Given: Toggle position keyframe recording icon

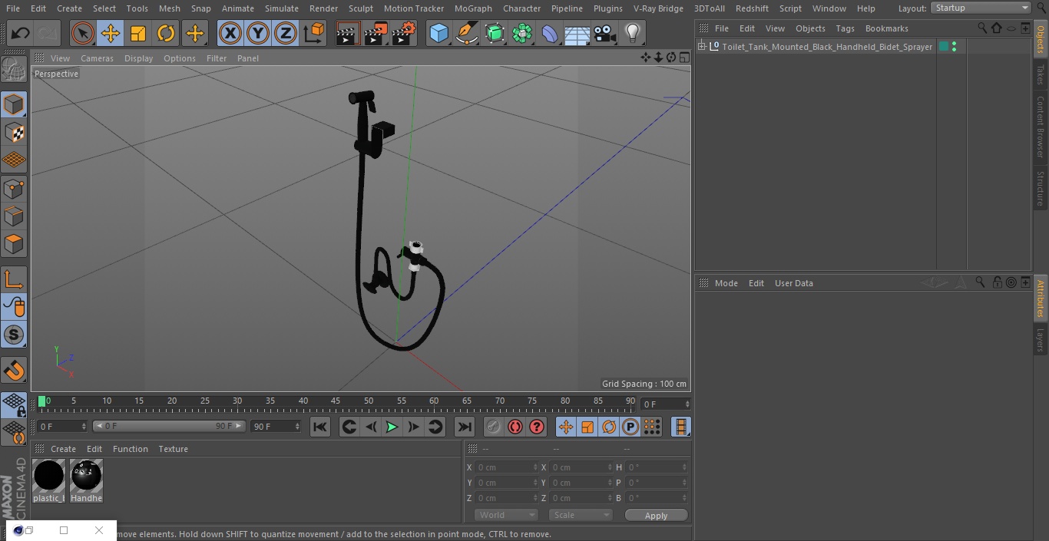Looking at the screenshot, I should click(x=566, y=427).
